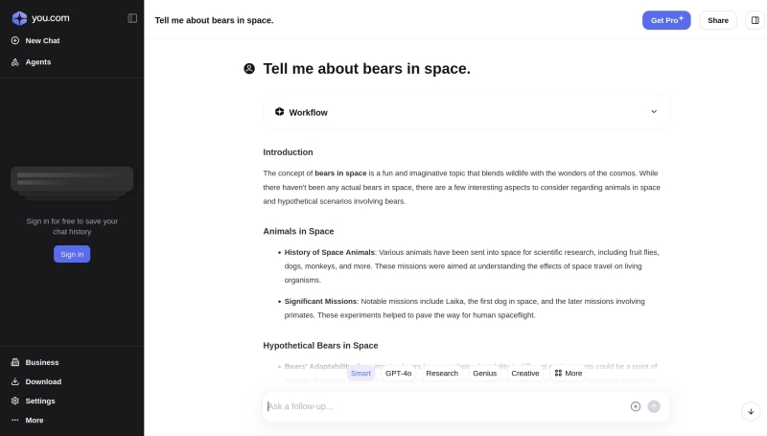767x436 pixels.
Task: Collapse the left sidebar panel
Action: click(132, 18)
